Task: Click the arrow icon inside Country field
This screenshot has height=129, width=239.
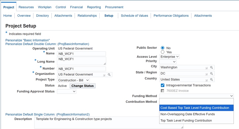Action: pos(206,80)
